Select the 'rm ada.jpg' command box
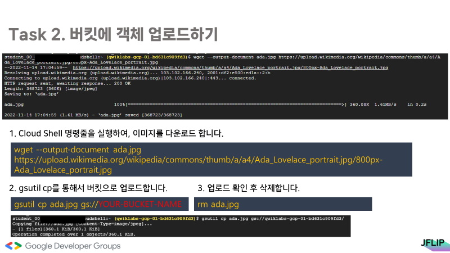The height and width of the screenshot is (253, 450). pos(283,204)
